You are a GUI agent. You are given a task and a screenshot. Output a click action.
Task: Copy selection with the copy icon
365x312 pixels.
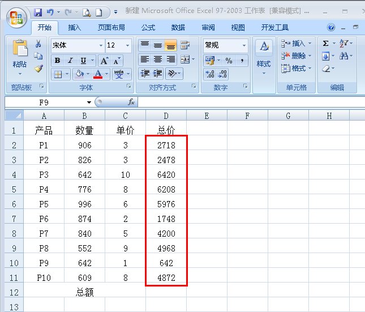[x=38, y=56]
